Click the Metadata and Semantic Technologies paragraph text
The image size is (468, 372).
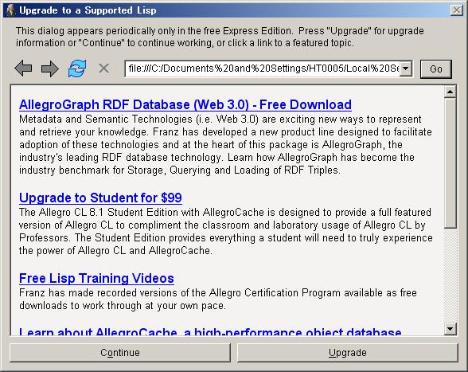(x=225, y=145)
